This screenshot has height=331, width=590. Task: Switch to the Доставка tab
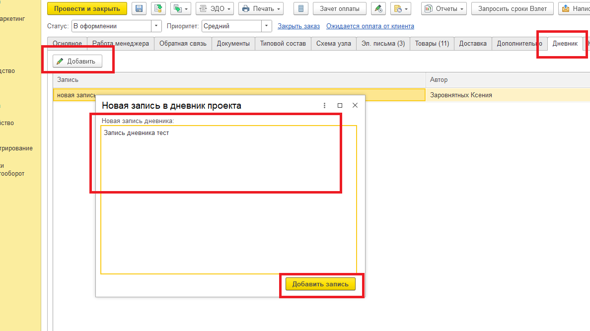tap(473, 44)
